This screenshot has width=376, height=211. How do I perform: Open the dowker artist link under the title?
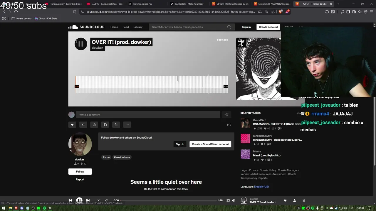(97, 48)
